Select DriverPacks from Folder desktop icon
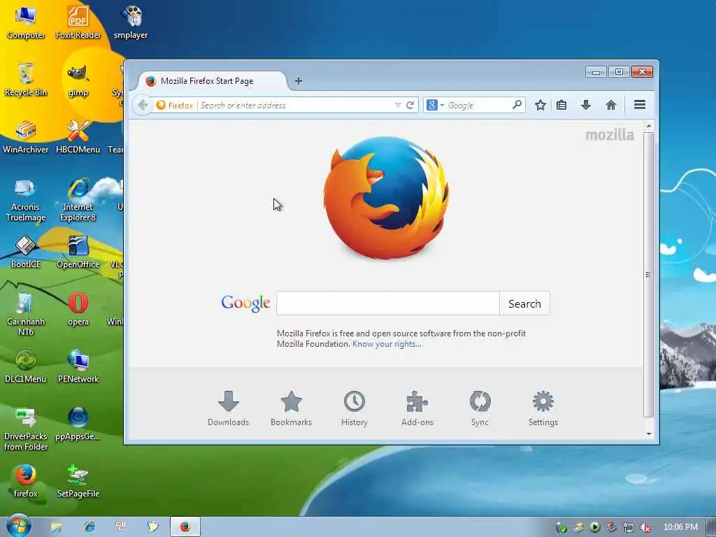This screenshot has height=537, width=716. (26, 429)
